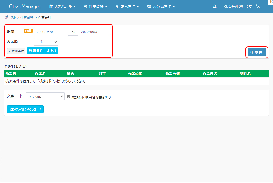Open the 請求管理 menu
Viewport: 273px width, 183px height.
pyautogui.click(x=127, y=6)
